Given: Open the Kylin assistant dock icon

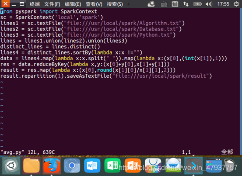Looking at the screenshot, I should (173, 166).
